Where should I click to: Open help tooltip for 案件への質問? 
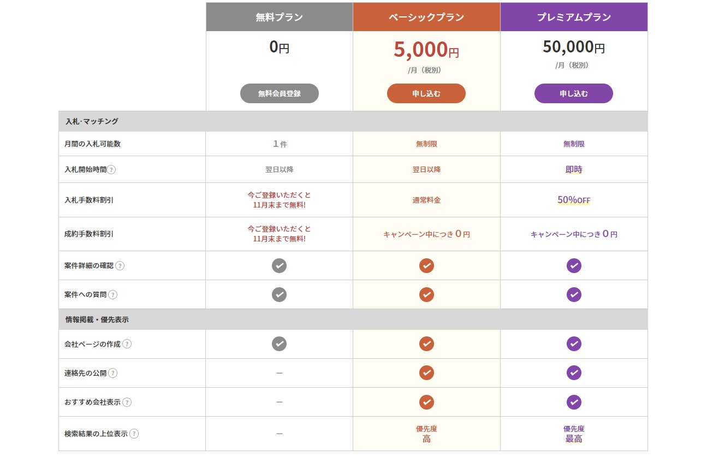[112, 295]
